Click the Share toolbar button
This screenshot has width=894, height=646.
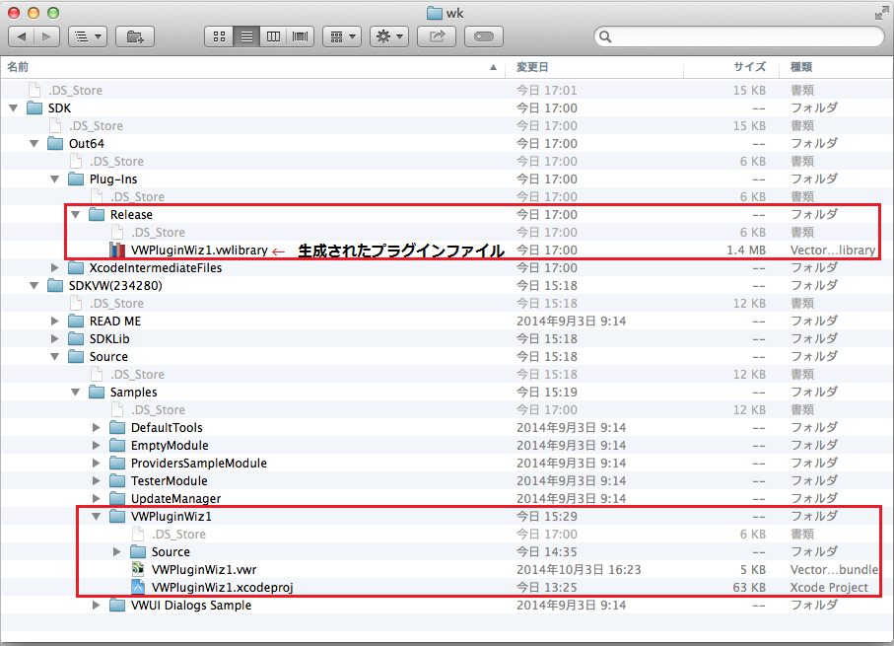point(437,37)
